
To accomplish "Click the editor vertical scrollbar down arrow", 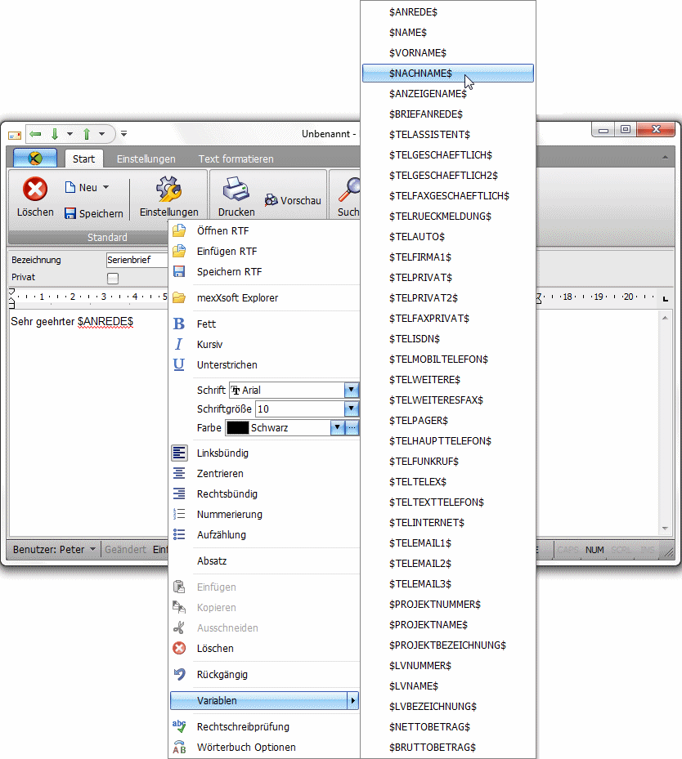I will click(665, 528).
